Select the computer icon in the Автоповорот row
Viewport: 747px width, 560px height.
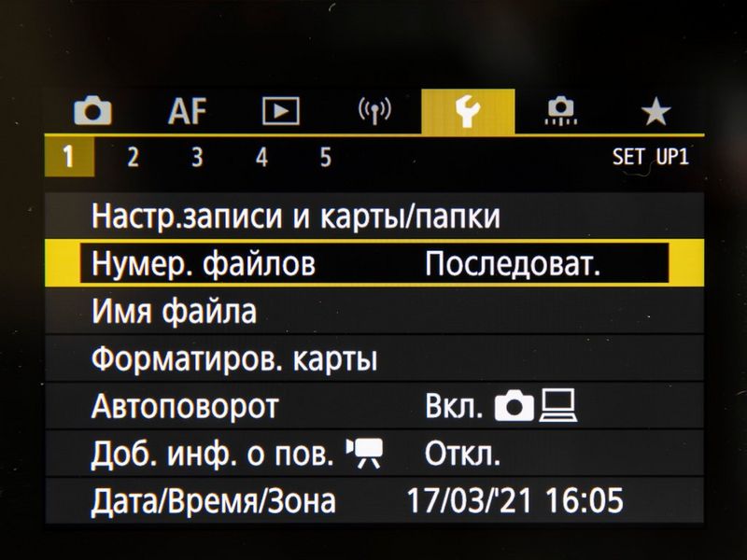[x=558, y=406]
